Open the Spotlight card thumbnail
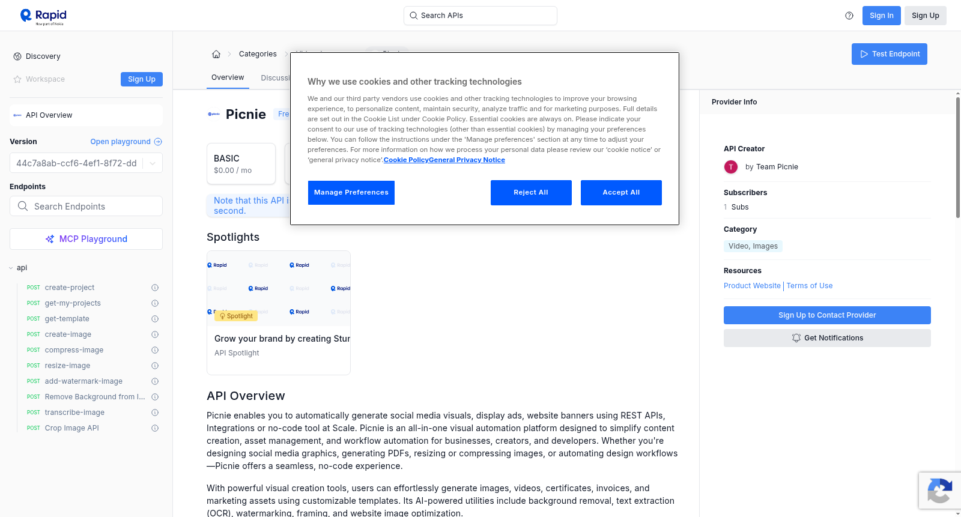Viewport: 961px width, 517px height. point(279,288)
